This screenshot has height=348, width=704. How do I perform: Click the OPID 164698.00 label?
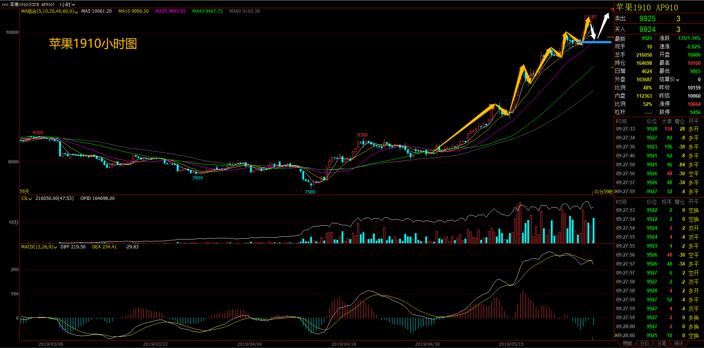(x=98, y=198)
